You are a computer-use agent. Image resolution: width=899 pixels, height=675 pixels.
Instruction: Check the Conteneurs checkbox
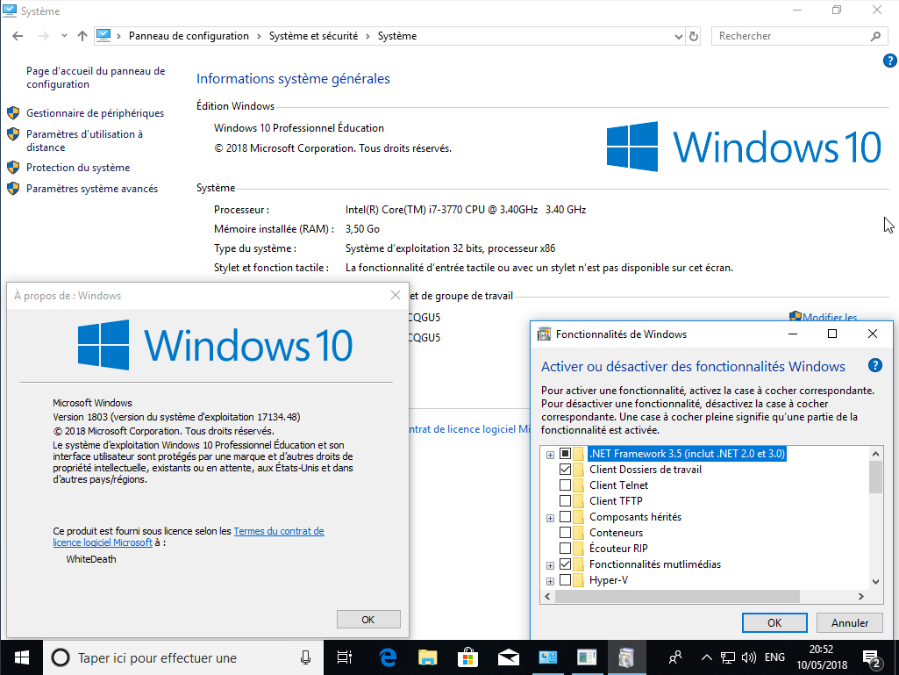pos(565,533)
